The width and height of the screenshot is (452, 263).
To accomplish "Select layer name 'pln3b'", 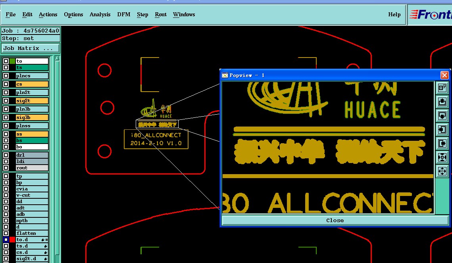I will pyautogui.click(x=32, y=109).
